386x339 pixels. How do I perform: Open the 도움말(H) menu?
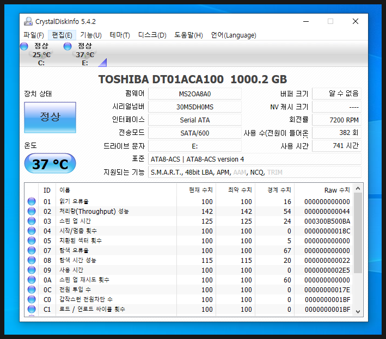coord(188,35)
